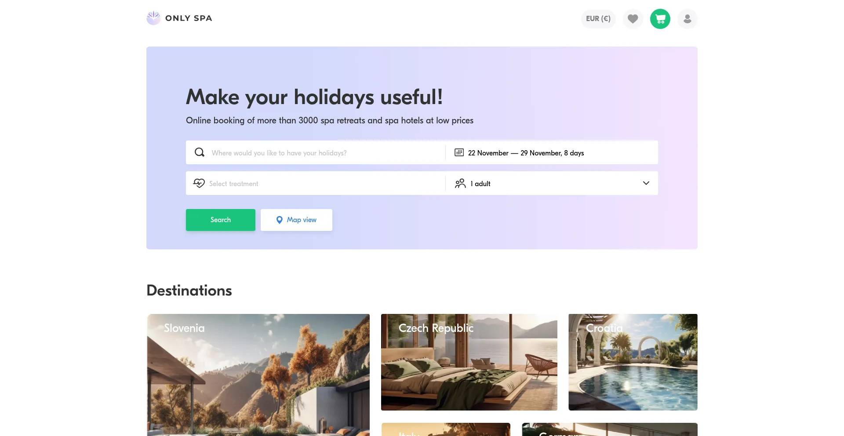The width and height of the screenshot is (844, 436).
Task: Open the favorites heart icon
Action: (633, 19)
